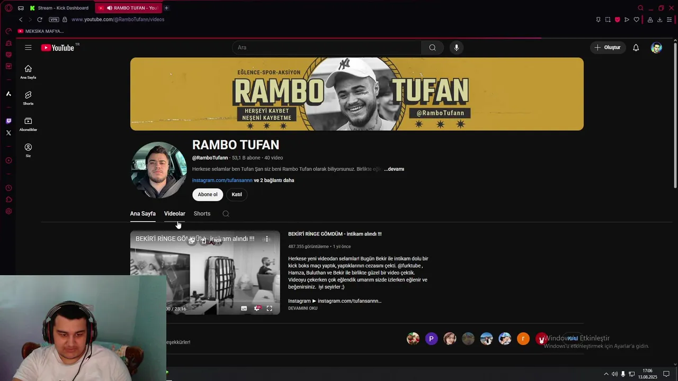The image size is (678, 381).
Task: Open Abonelikler in the YouTube sidebar
Action: (x=28, y=124)
